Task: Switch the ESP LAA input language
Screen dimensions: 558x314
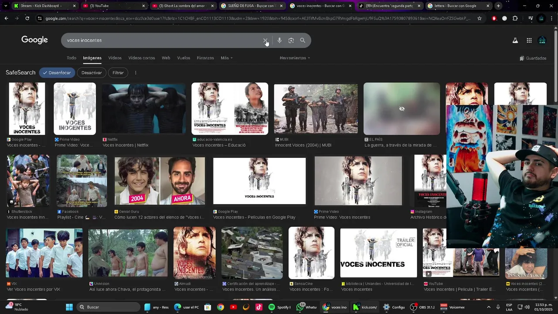Action: pos(509,307)
